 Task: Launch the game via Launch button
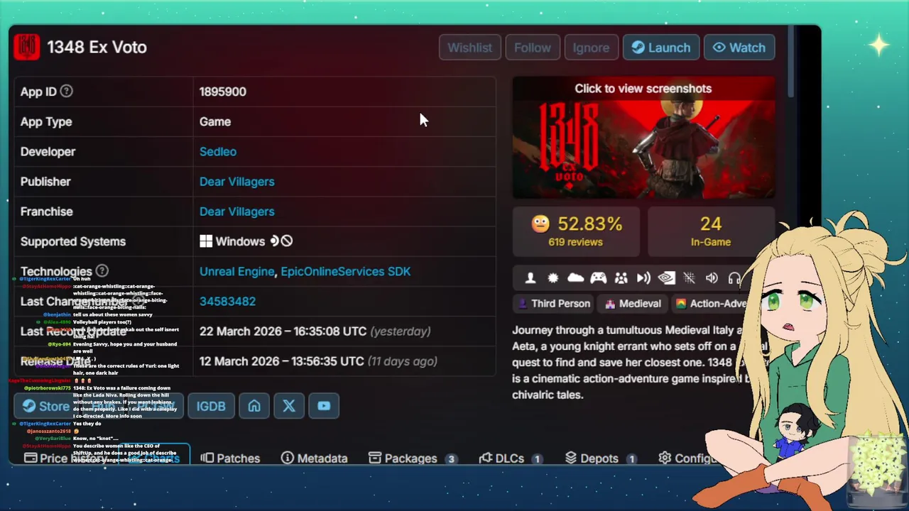coord(661,48)
